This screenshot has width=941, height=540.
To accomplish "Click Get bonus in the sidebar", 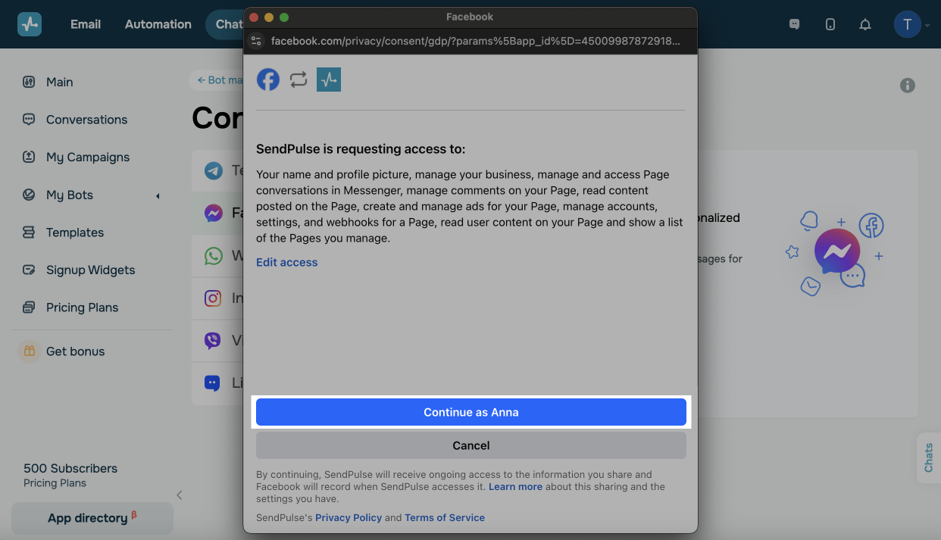I will coord(75,351).
